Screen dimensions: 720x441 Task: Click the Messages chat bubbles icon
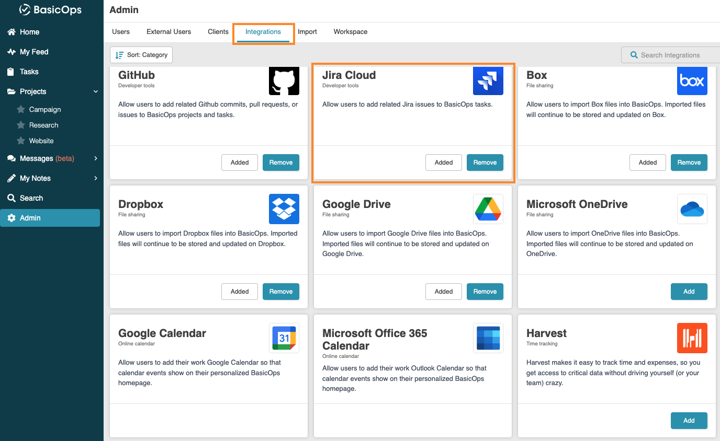point(11,158)
